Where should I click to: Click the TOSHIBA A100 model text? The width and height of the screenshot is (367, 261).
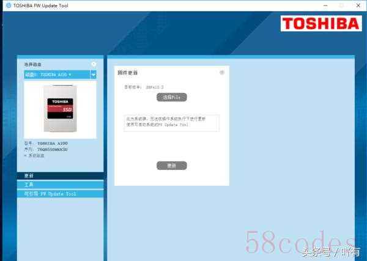click(53, 143)
